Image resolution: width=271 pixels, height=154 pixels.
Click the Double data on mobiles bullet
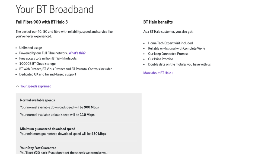point(179,64)
